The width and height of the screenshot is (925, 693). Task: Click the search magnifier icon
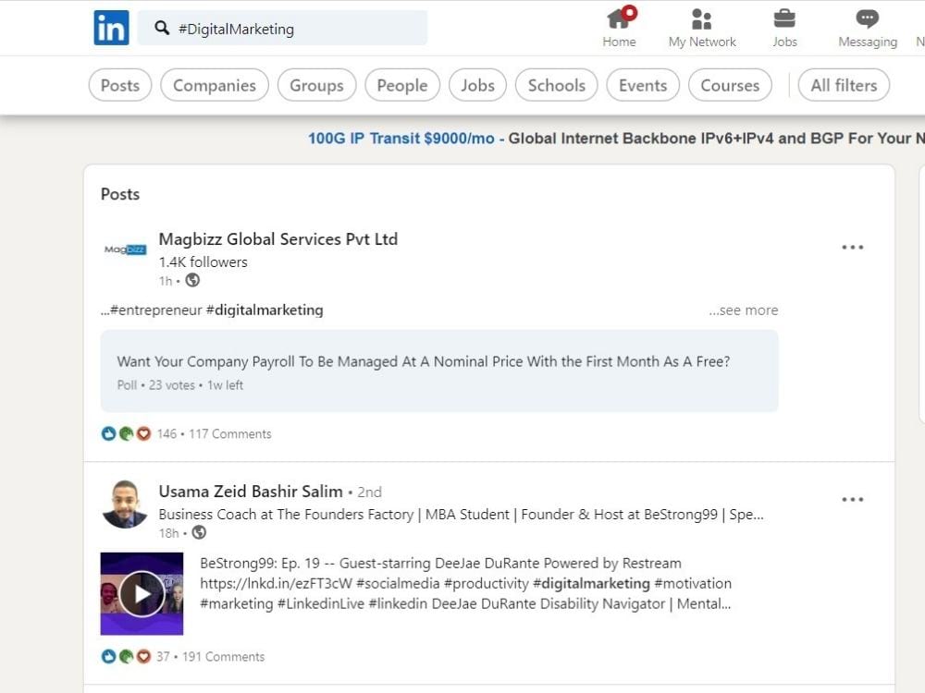162,28
